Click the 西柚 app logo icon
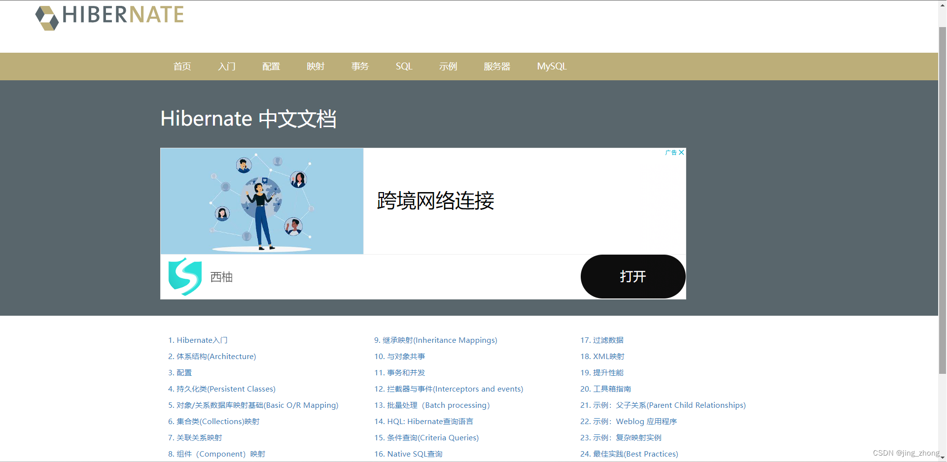This screenshot has height=462, width=947. point(185,276)
